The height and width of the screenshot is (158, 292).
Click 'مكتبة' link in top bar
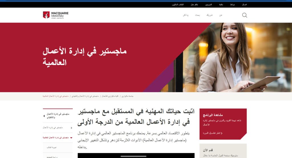tap(221, 5)
